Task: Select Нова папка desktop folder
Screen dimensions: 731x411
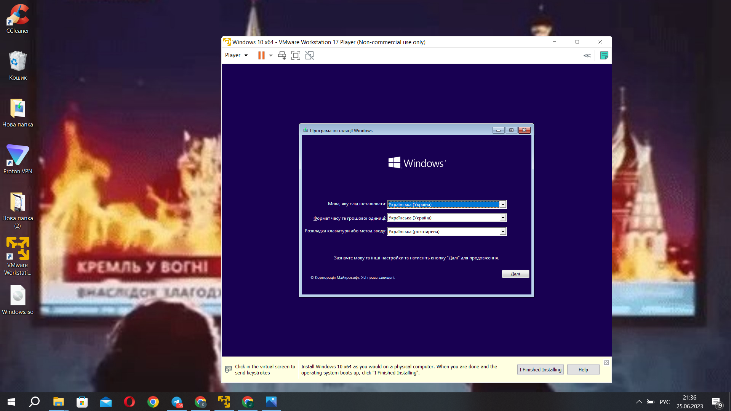Action: click(x=18, y=113)
